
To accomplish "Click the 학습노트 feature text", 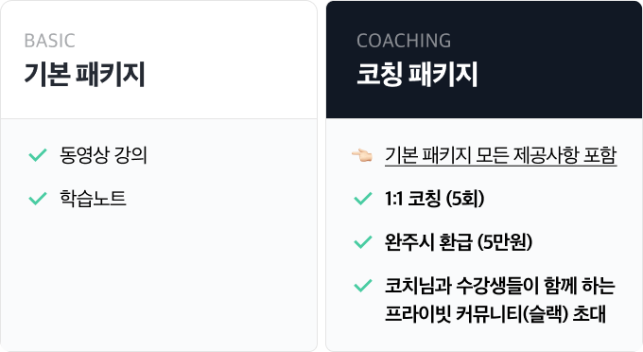I will pyautogui.click(x=93, y=199).
